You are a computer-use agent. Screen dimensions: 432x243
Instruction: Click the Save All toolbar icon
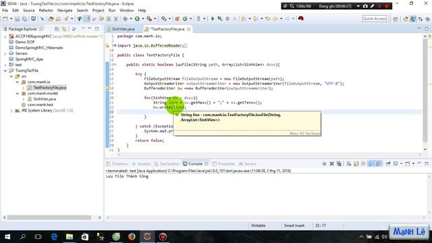click(x=25, y=19)
